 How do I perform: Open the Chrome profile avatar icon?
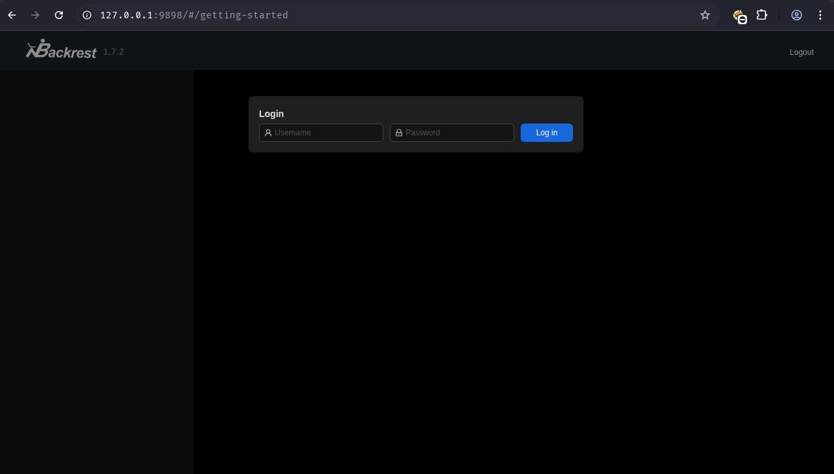796,15
